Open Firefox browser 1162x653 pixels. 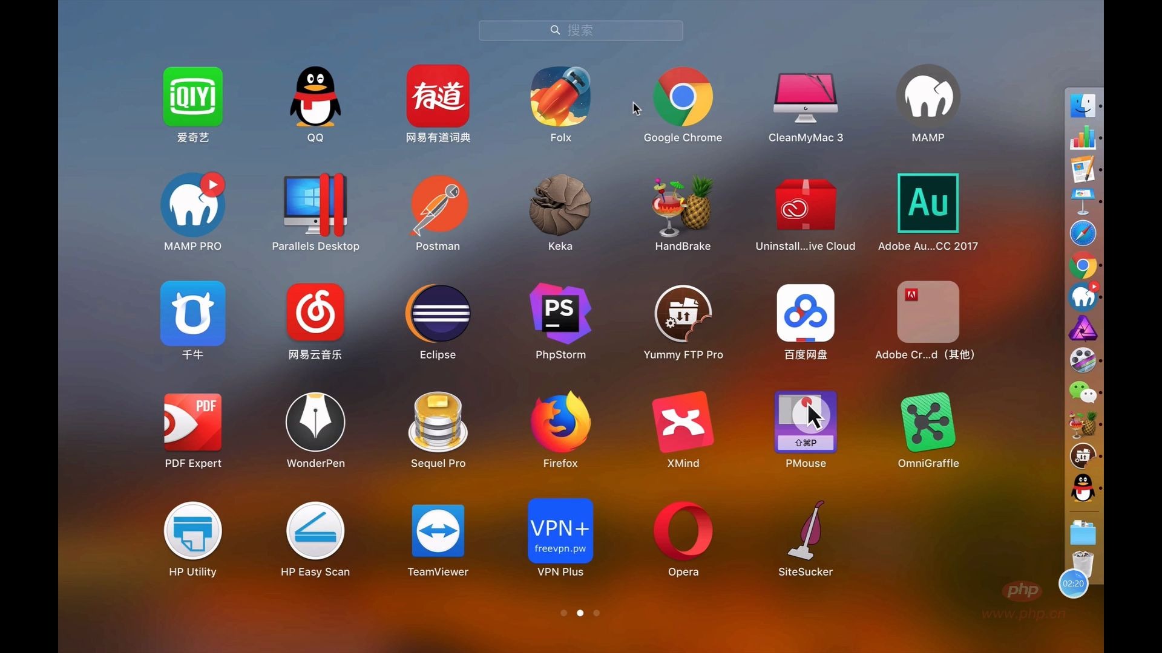click(560, 422)
